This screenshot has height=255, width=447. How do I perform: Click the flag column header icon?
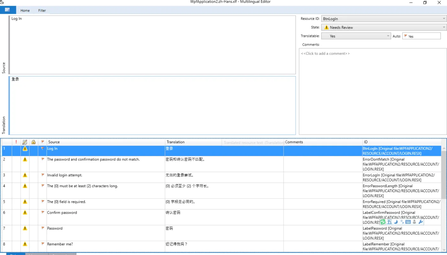tap(42, 142)
